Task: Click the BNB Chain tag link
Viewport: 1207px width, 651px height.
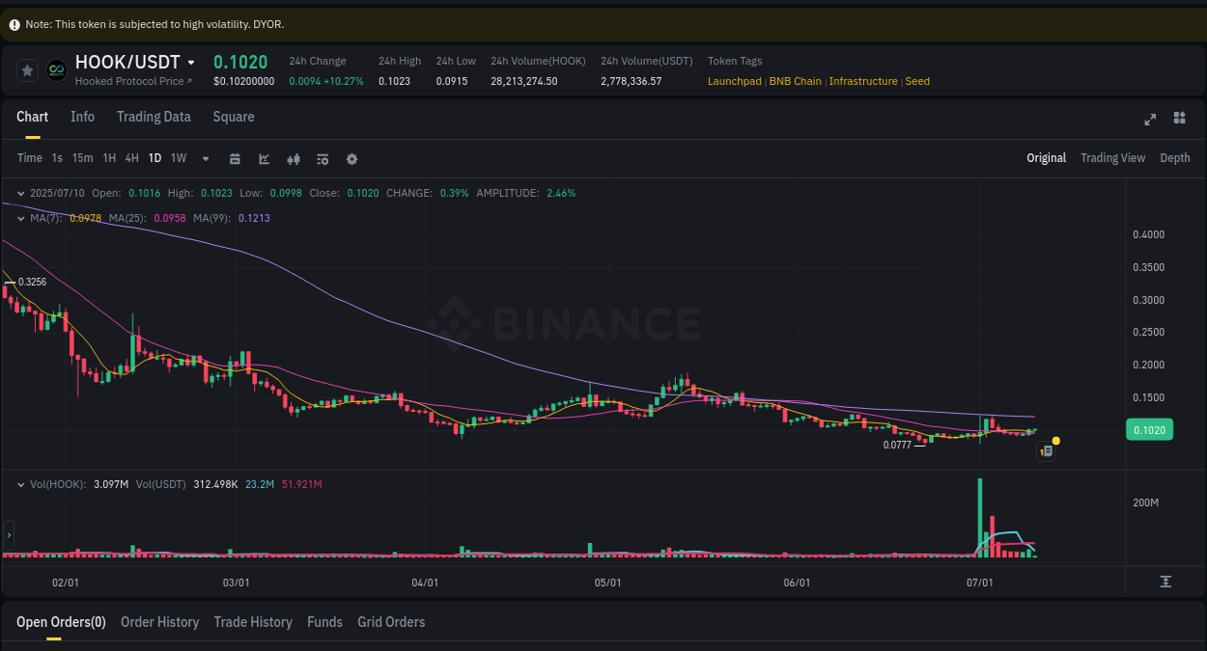Action: [795, 81]
